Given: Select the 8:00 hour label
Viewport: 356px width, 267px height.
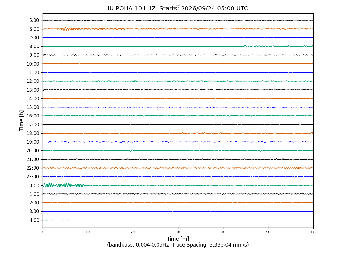Looking at the screenshot, I should [x=34, y=47].
